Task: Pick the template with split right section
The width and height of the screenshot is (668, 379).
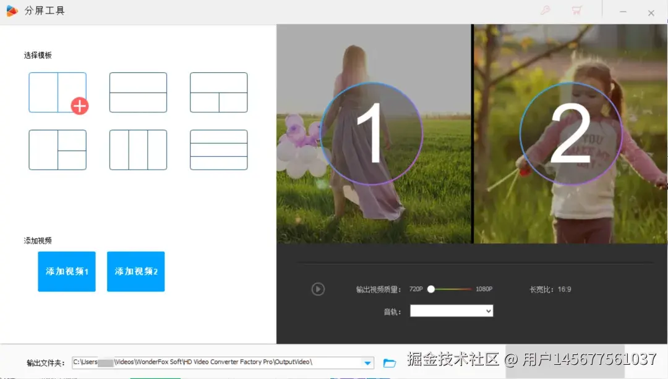Action: click(x=218, y=93)
